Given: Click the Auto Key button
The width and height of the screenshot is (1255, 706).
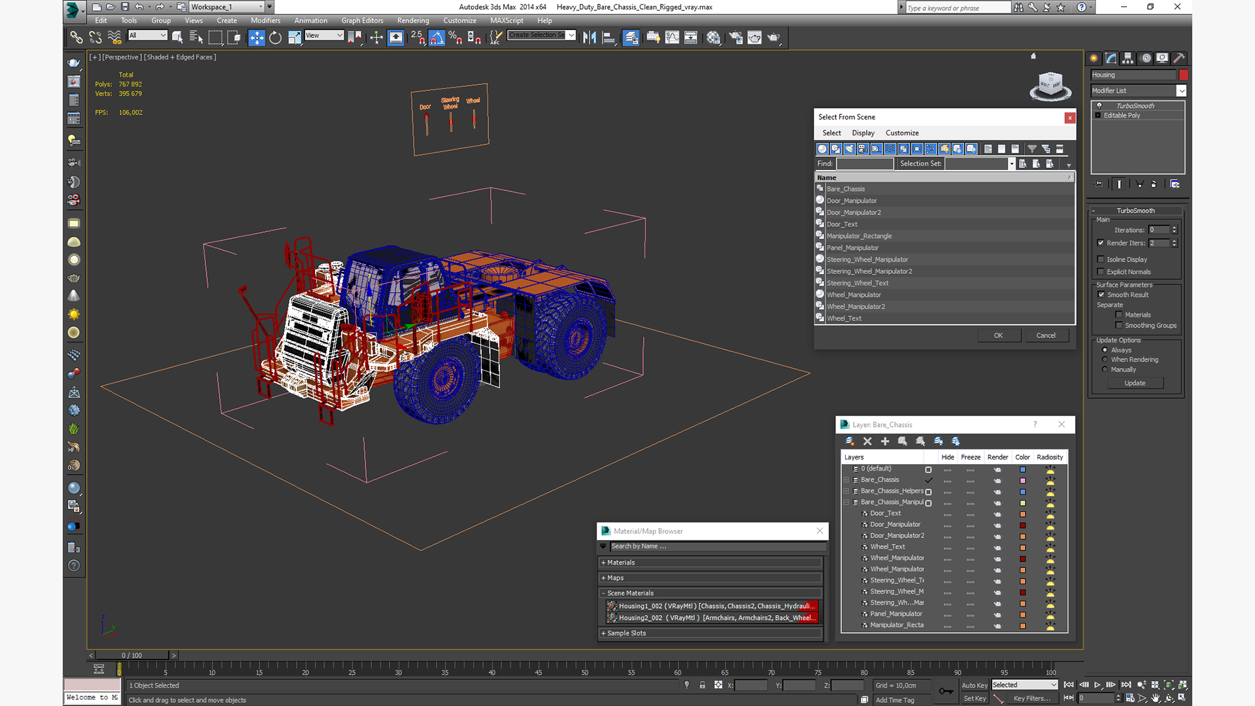Looking at the screenshot, I should pyautogui.click(x=974, y=686).
